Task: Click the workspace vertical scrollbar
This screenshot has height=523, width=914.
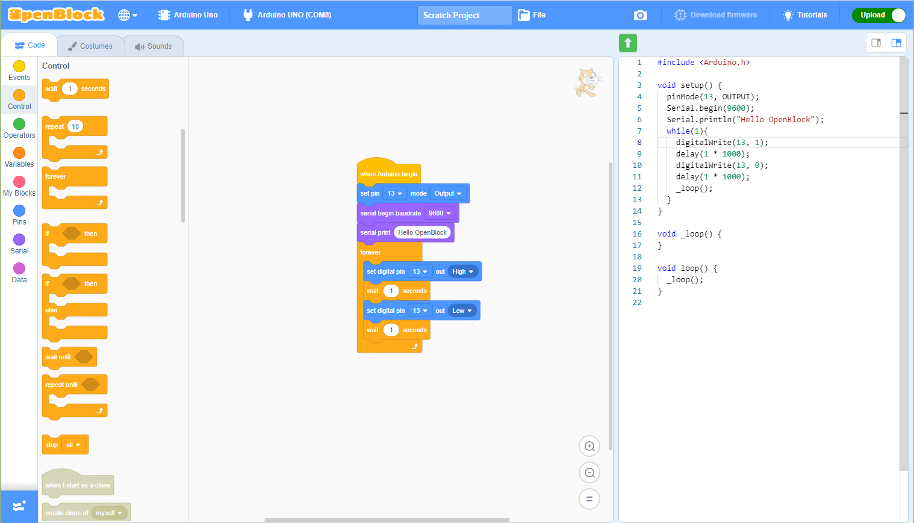Action: 610,306
